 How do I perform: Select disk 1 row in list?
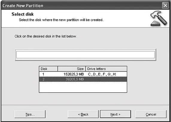(83, 74)
